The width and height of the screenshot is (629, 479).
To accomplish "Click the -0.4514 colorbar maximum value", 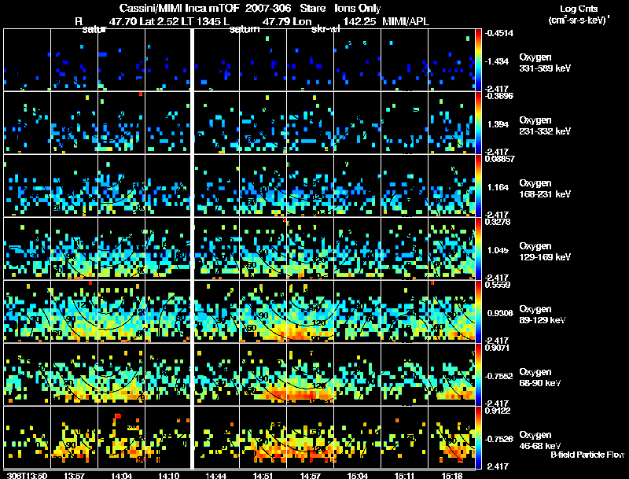I will 498,33.
